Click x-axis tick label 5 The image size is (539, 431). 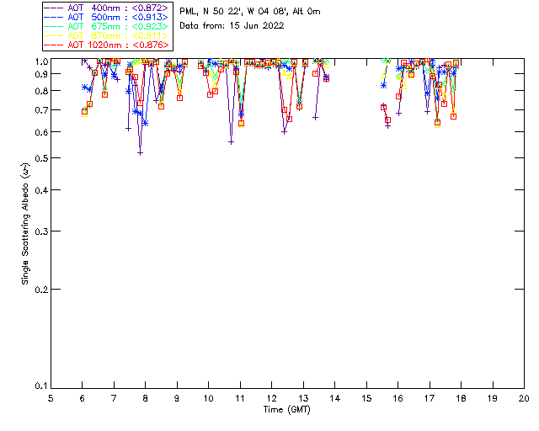51,397
